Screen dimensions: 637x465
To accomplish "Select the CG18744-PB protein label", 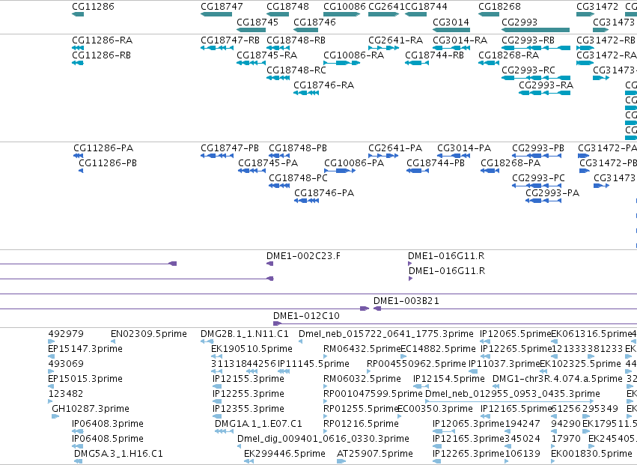I will coord(436,163).
